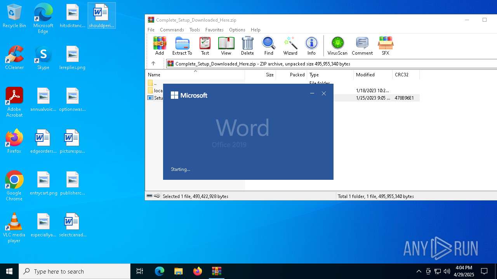Show archive Info

[311, 46]
